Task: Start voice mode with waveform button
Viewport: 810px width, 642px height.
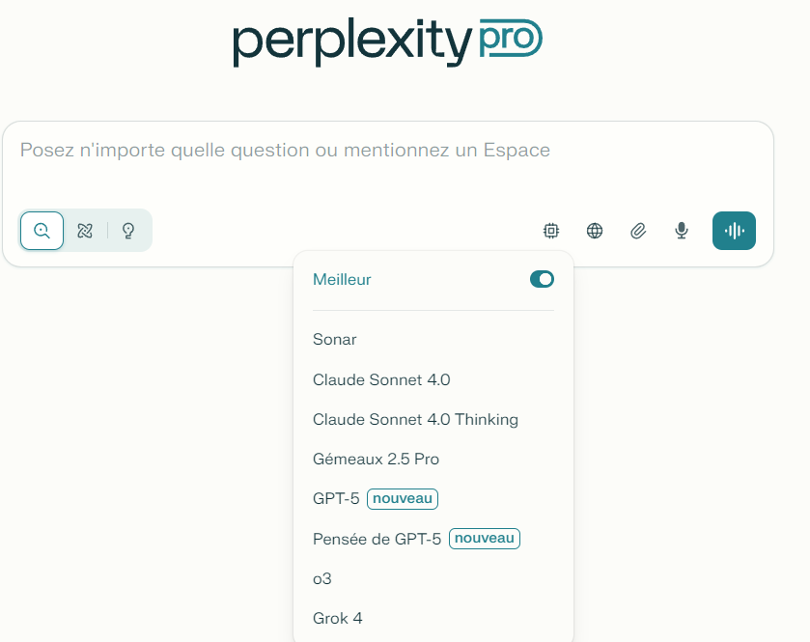Action: 734,231
